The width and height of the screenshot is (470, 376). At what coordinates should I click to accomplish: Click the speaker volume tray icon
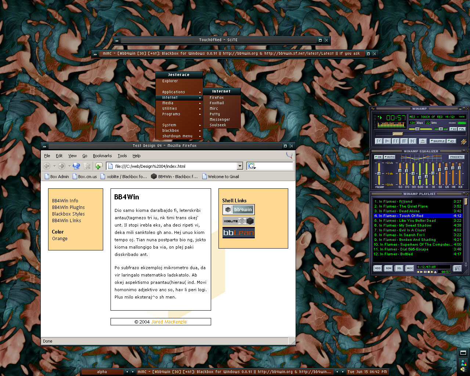coord(463,369)
